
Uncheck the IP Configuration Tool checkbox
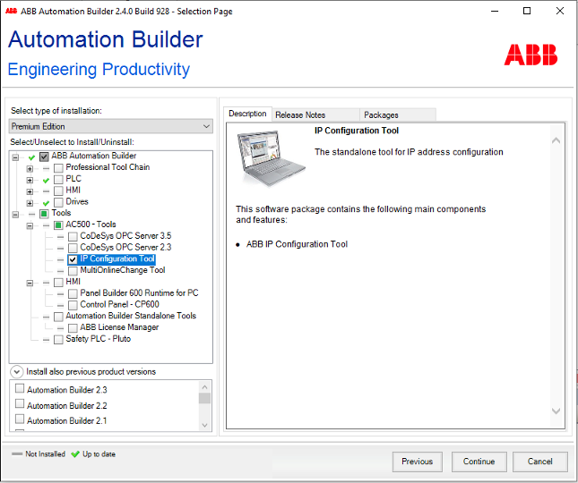(73, 259)
